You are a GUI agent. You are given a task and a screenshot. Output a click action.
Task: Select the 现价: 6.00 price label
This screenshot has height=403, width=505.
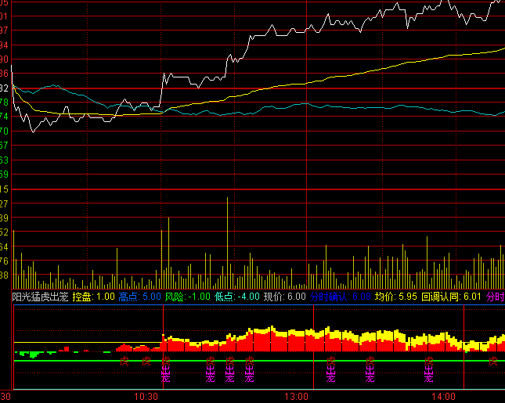tap(284, 297)
